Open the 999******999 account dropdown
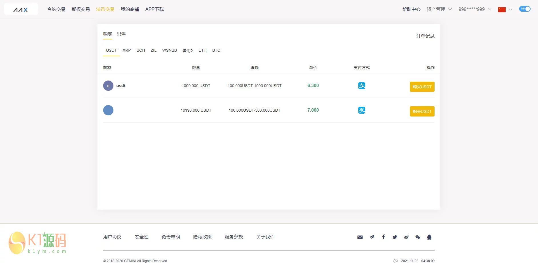The image size is (538, 263). pyautogui.click(x=475, y=9)
